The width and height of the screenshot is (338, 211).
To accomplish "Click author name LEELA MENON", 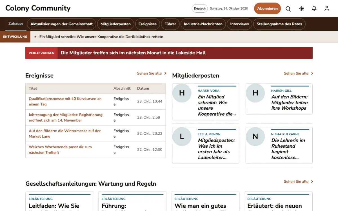I will point(209,134).
